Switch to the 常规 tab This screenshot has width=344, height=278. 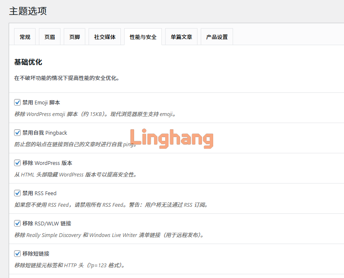(25, 37)
